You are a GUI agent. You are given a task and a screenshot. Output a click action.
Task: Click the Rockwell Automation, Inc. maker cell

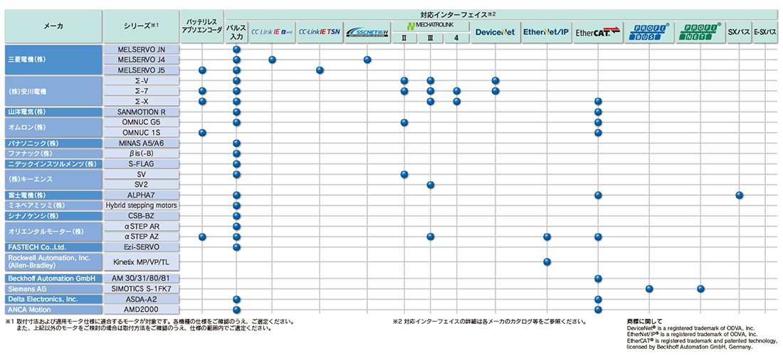click(53, 262)
